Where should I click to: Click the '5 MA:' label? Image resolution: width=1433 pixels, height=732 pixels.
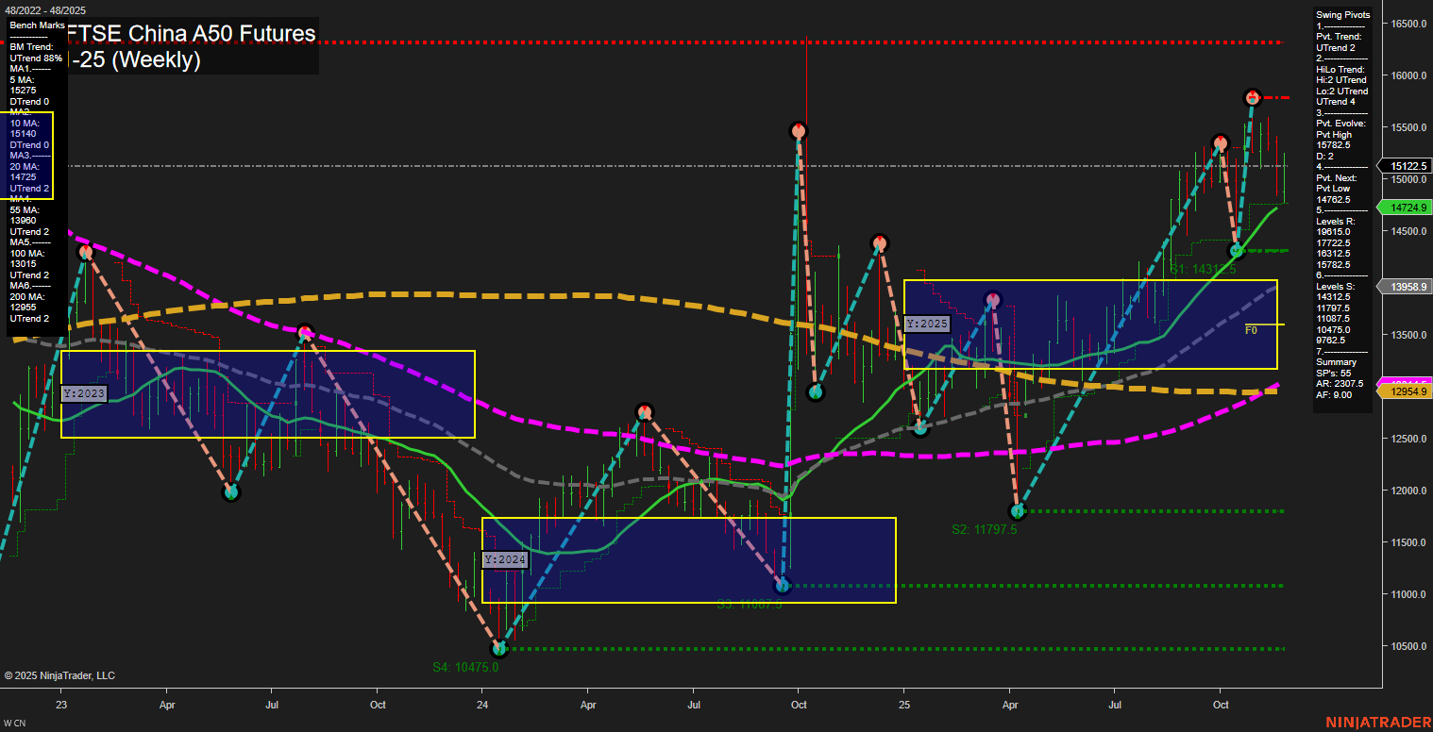(x=23, y=80)
